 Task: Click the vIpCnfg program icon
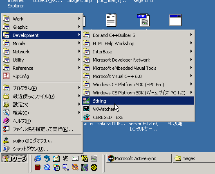point(6,76)
